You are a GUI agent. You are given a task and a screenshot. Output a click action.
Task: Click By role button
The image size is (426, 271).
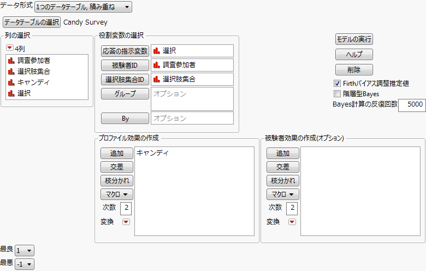point(125,119)
